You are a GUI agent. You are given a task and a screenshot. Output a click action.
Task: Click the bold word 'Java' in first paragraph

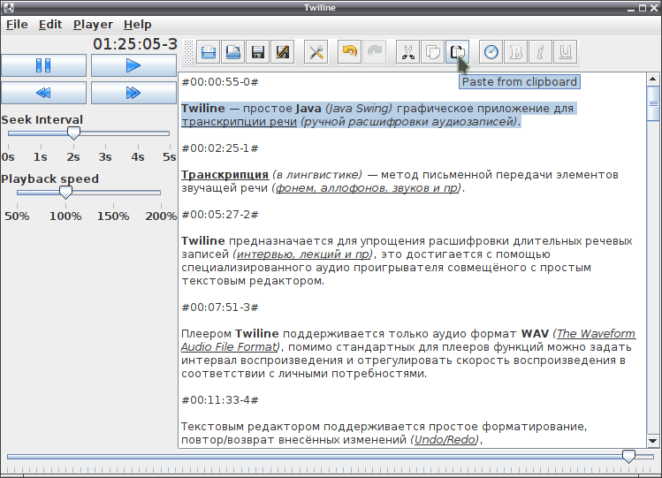click(308, 109)
